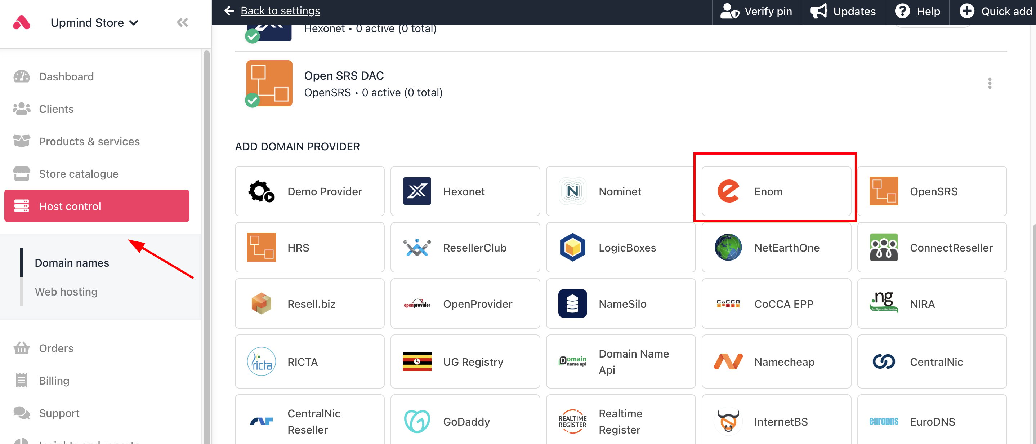Click the OpenSRS orange logo icon
The width and height of the screenshot is (1036, 444).
(x=884, y=191)
